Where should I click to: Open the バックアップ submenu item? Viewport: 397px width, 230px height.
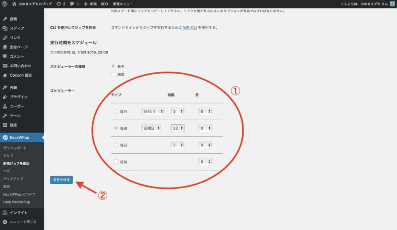[13, 179]
